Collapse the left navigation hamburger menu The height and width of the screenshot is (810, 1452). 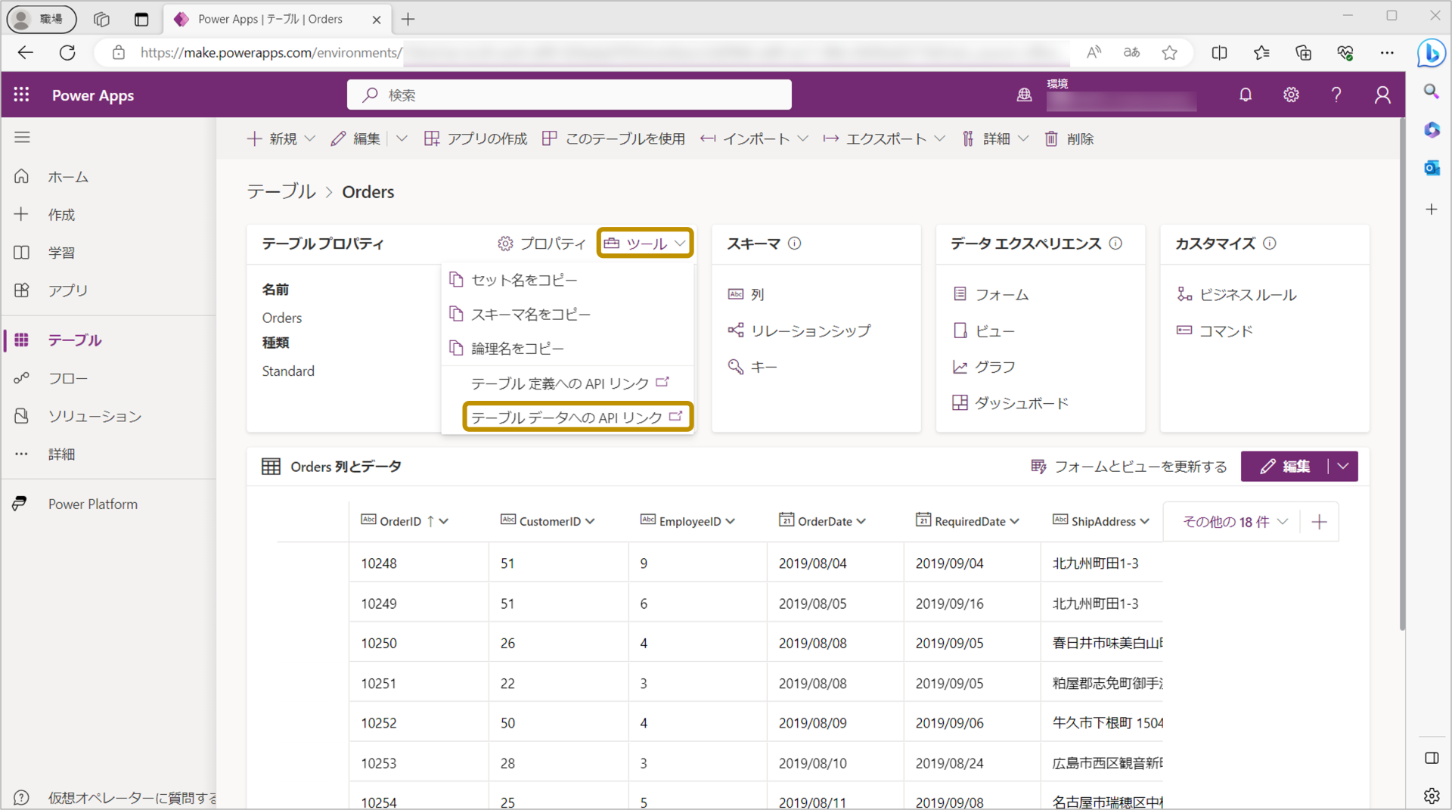tap(22, 137)
